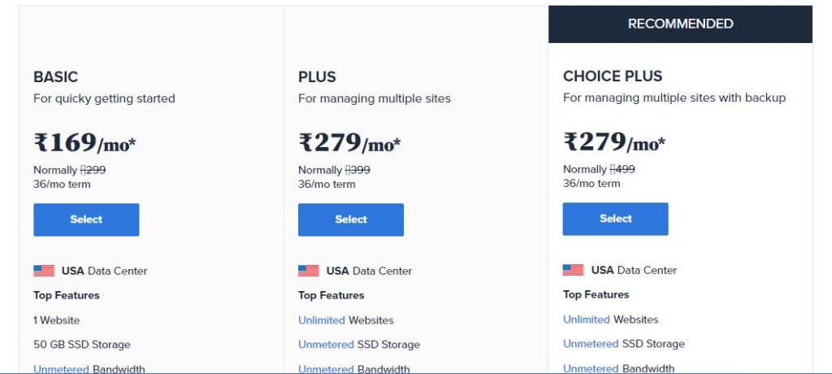Click the 50 GB SSD Storage feature text

tap(82, 345)
